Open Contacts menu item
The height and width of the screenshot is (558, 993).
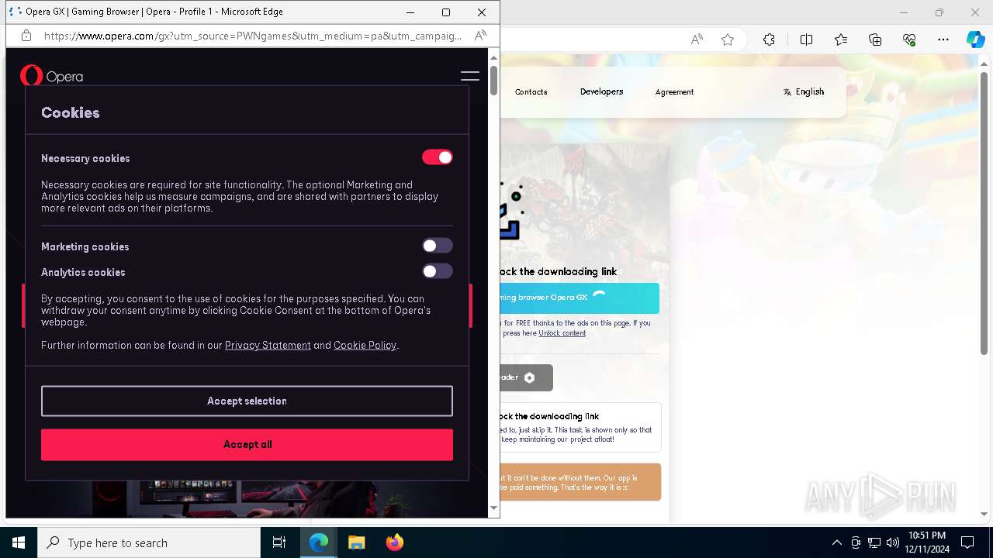[x=531, y=91]
